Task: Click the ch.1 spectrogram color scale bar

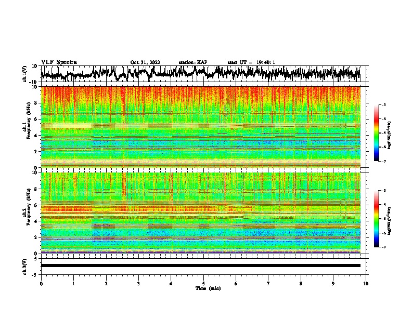Action: click(377, 133)
